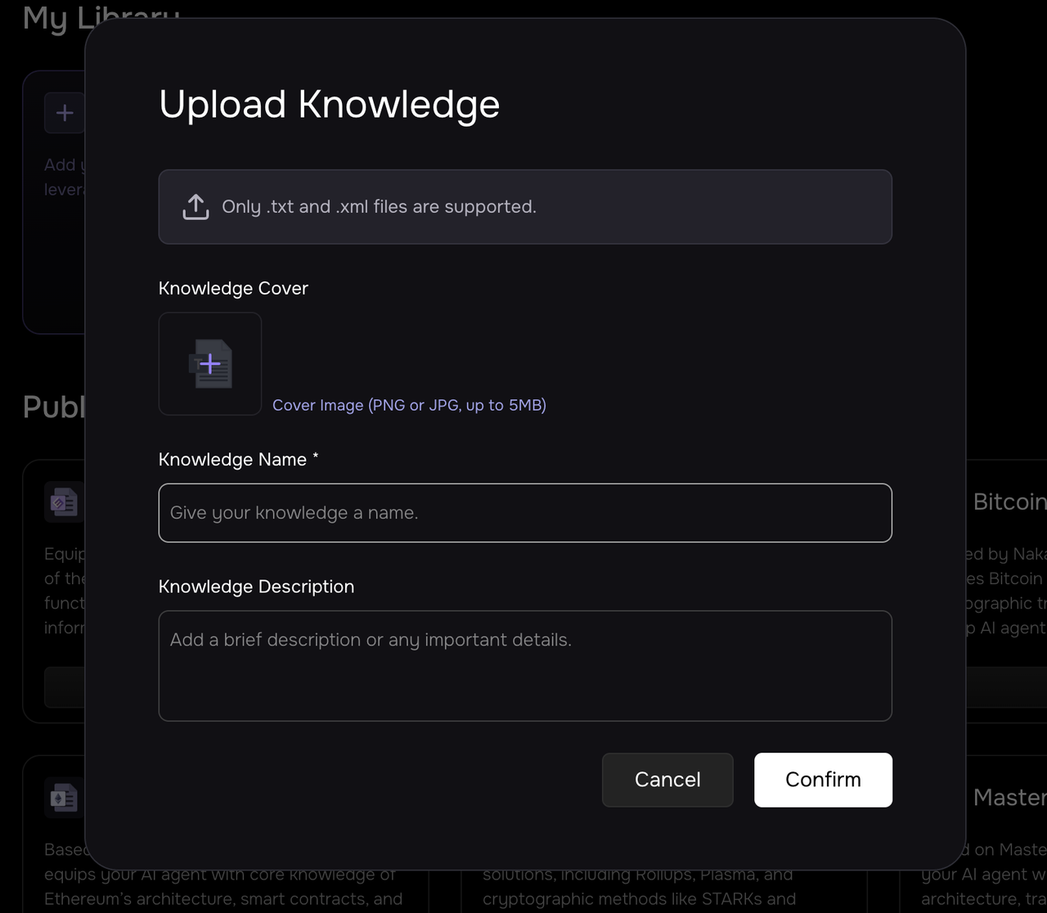
Task: Click the Rollups, Plasma description text
Action: point(638,875)
